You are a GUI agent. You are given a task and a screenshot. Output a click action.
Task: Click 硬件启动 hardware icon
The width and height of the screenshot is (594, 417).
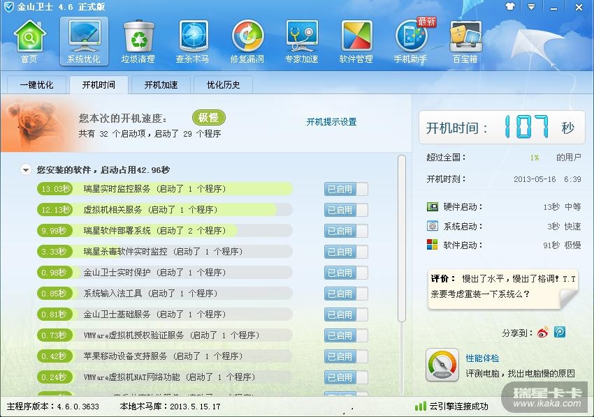click(433, 206)
